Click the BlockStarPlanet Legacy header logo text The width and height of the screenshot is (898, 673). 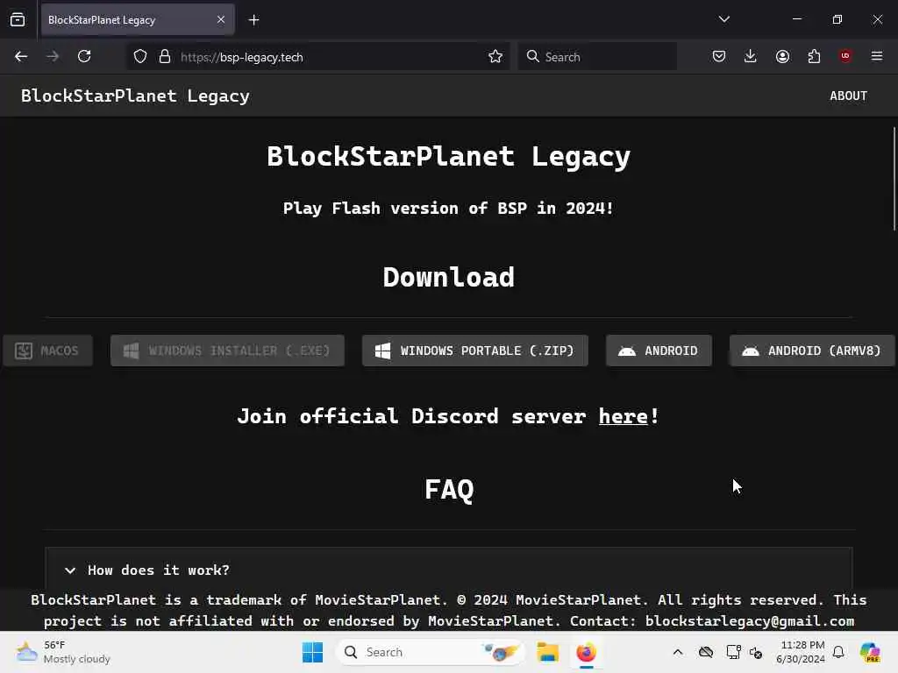pyautogui.click(x=135, y=96)
